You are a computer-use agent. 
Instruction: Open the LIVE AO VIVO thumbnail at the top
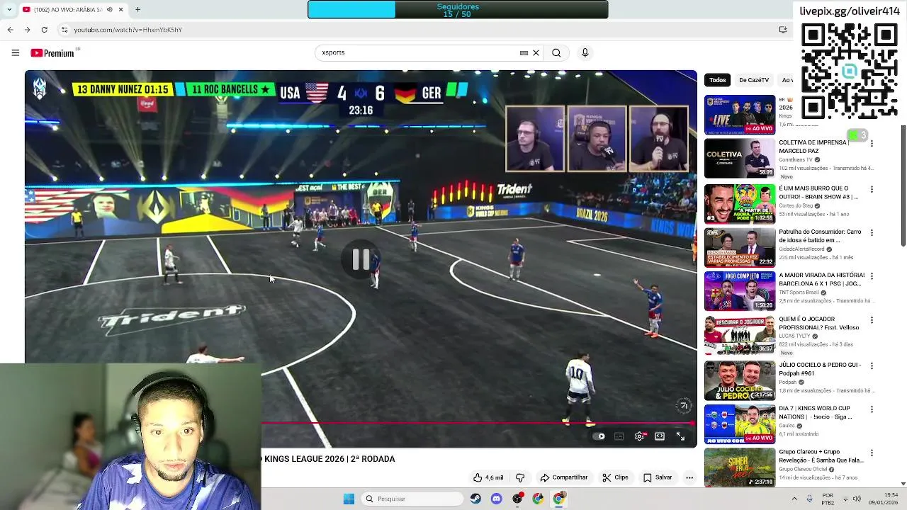pos(740,115)
